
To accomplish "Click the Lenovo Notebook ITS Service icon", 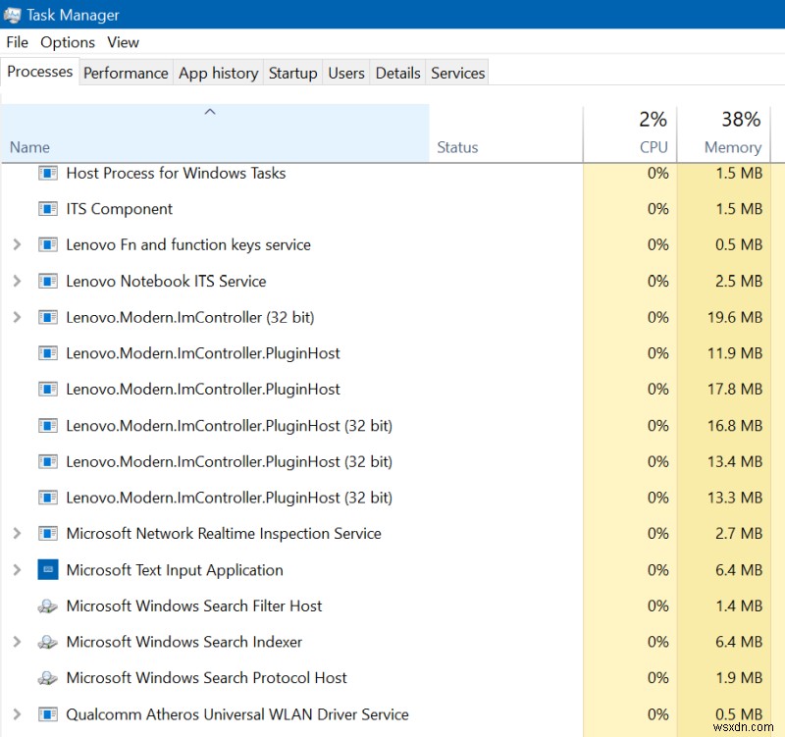I will click(47, 282).
